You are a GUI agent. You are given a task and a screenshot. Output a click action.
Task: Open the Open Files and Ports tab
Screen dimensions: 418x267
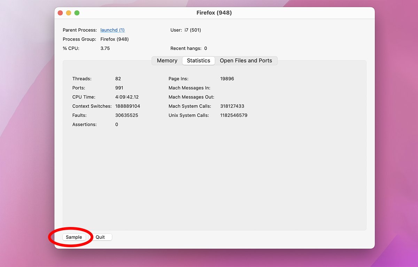(x=246, y=60)
